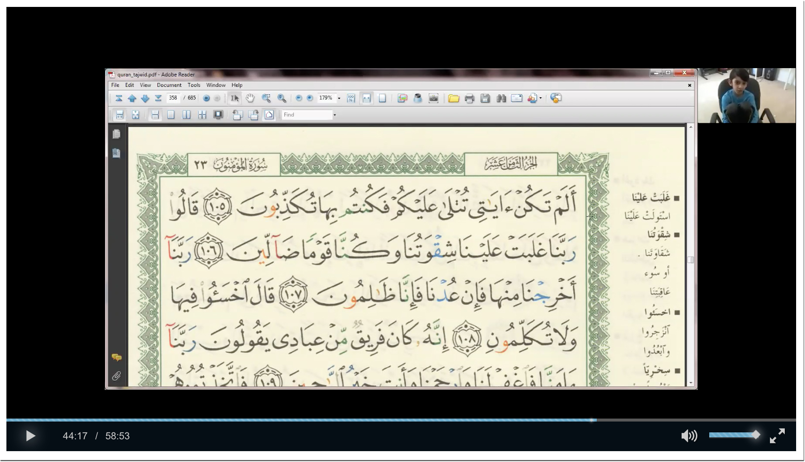Click the Email envelope icon
Image resolution: width=805 pixels, height=462 pixels.
(x=516, y=98)
